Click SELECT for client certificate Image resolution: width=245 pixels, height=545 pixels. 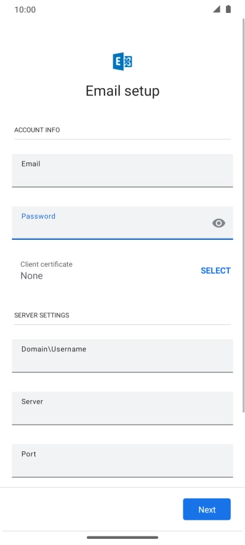click(x=215, y=271)
